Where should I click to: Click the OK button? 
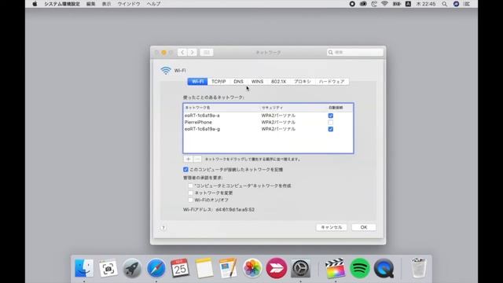point(363,227)
